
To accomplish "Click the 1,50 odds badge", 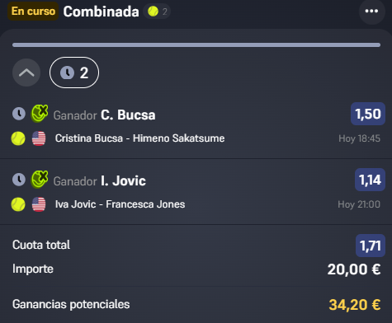I will (368, 114).
